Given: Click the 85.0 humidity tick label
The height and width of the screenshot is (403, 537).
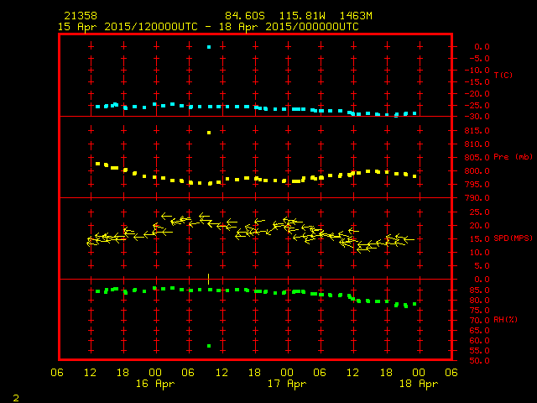Looking at the screenshot, I should pos(479,290).
